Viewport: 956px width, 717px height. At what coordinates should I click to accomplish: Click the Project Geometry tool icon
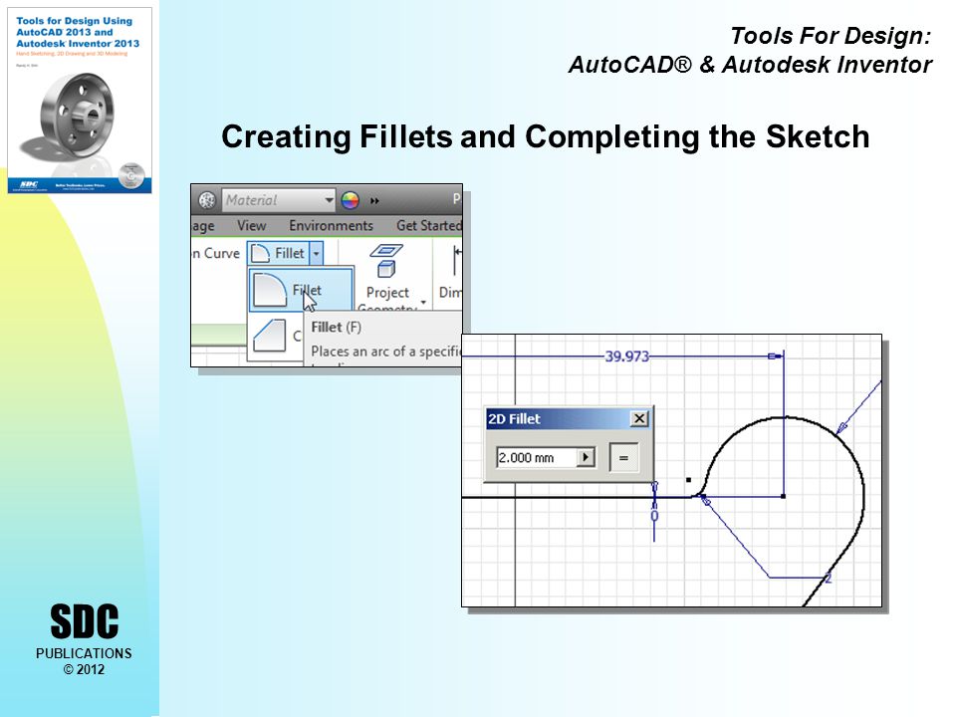pos(386,262)
